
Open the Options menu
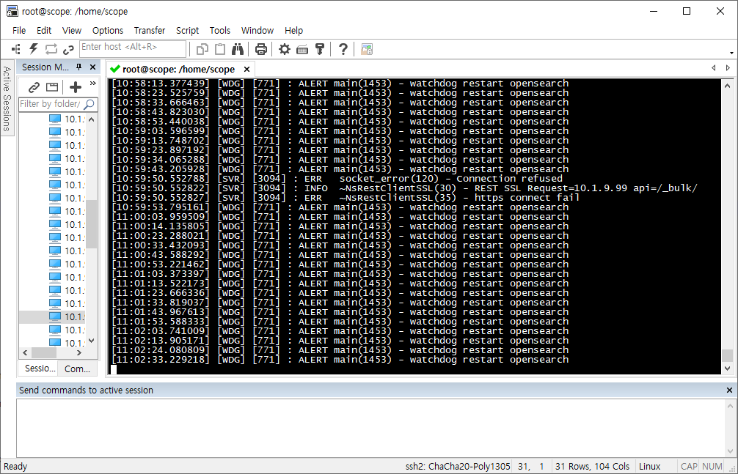[108, 30]
